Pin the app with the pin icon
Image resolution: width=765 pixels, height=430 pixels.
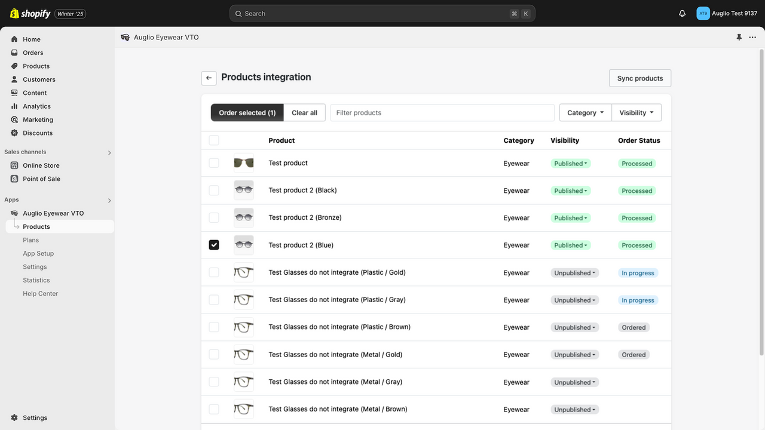coord(739,37)
